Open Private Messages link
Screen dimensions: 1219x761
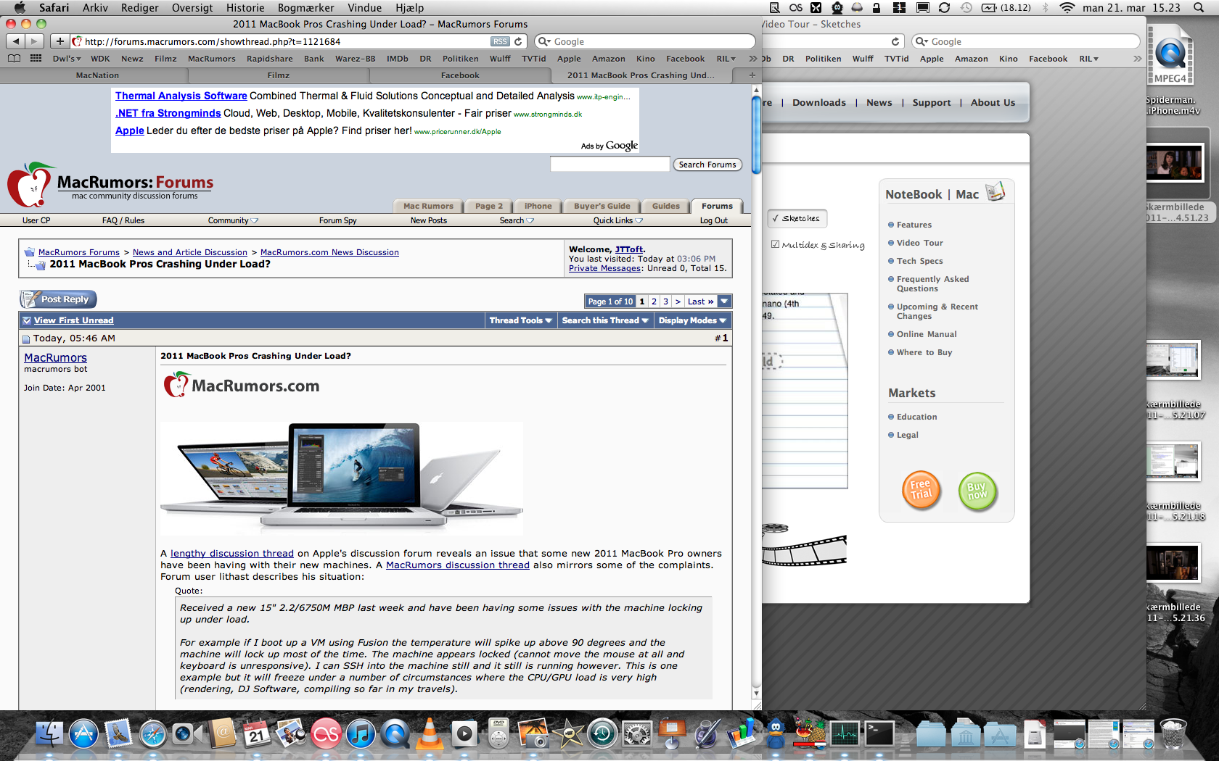click(x=606, y=268)
